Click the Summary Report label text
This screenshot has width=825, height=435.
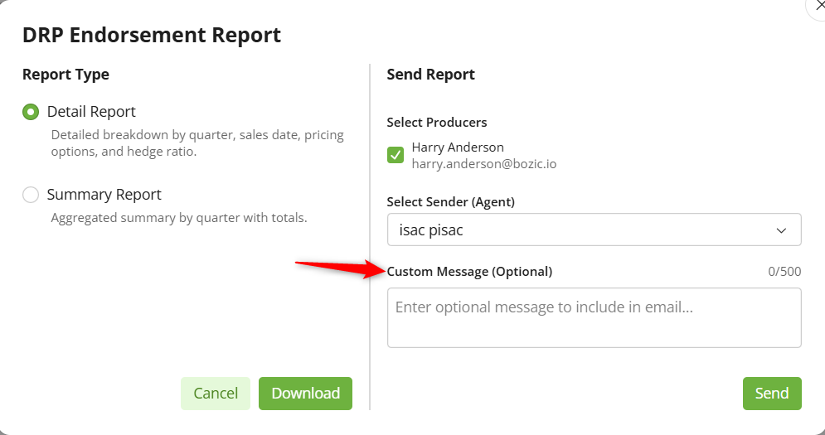click(104, 195)
